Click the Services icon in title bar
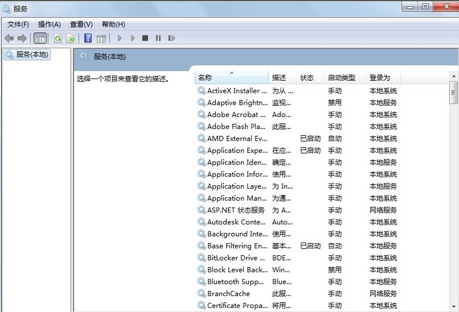 (x=6, y=9)
